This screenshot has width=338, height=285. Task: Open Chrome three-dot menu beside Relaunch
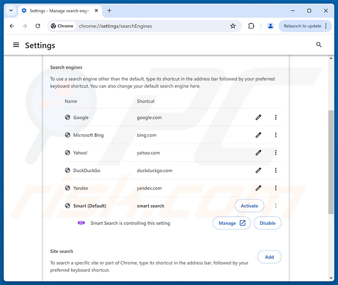tap(326, 26)
